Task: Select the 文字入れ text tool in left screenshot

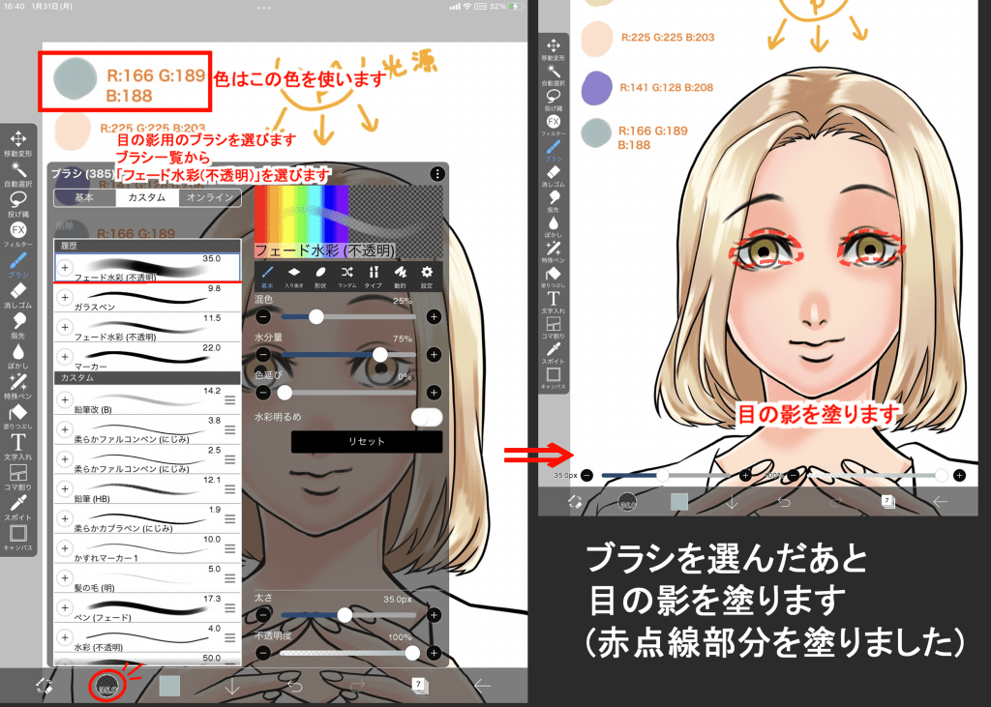Action: pyautogui.click(x=17, y=446)
